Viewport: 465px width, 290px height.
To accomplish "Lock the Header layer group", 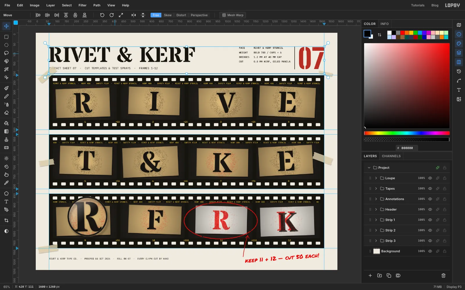I will [445, 209].
